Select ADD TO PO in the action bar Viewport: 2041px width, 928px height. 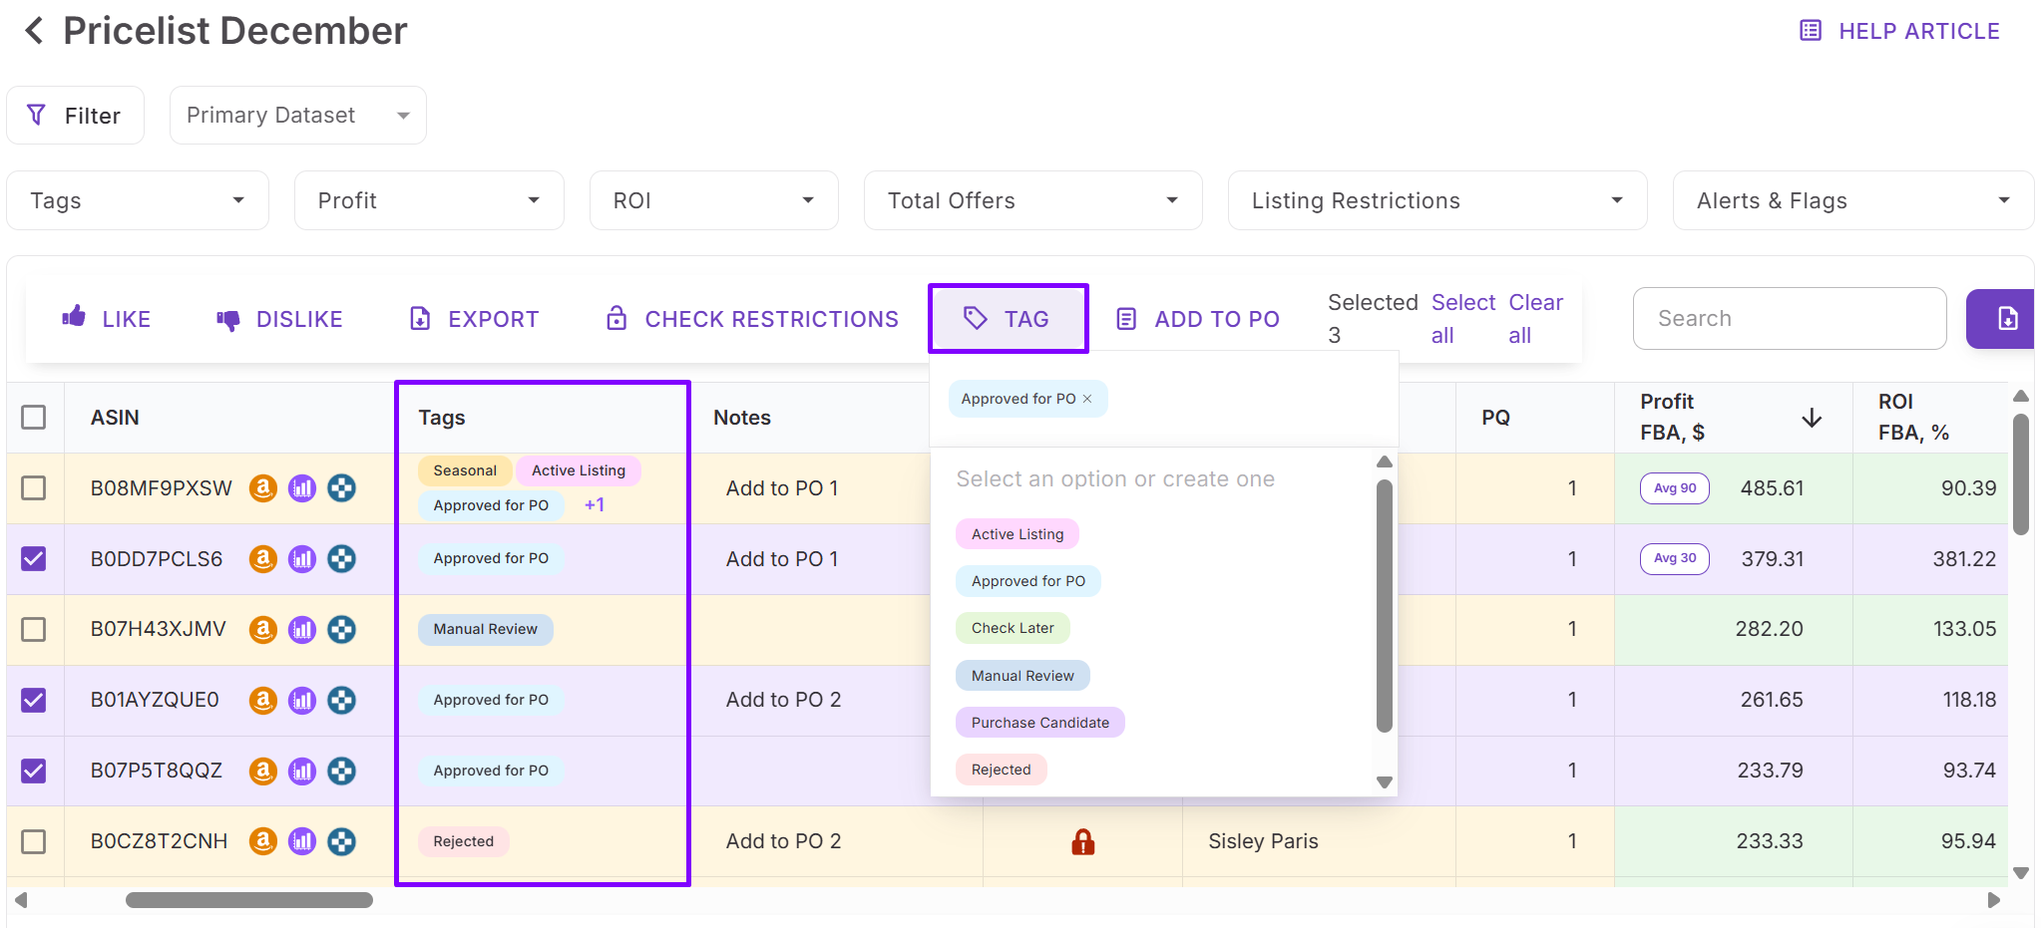[x=1197, y=318]
